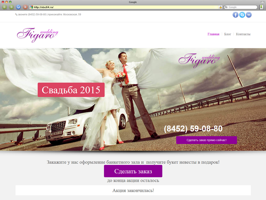The image size is (266, 200).
Task: Open the Facebook social icon
Action: [235, 15]
